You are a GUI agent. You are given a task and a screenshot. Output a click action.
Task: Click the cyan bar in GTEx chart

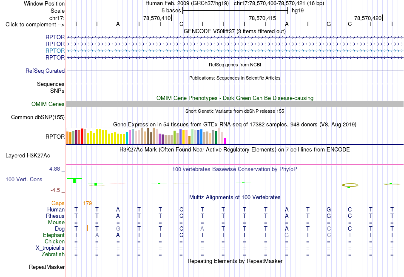click(x=127, y=138)
